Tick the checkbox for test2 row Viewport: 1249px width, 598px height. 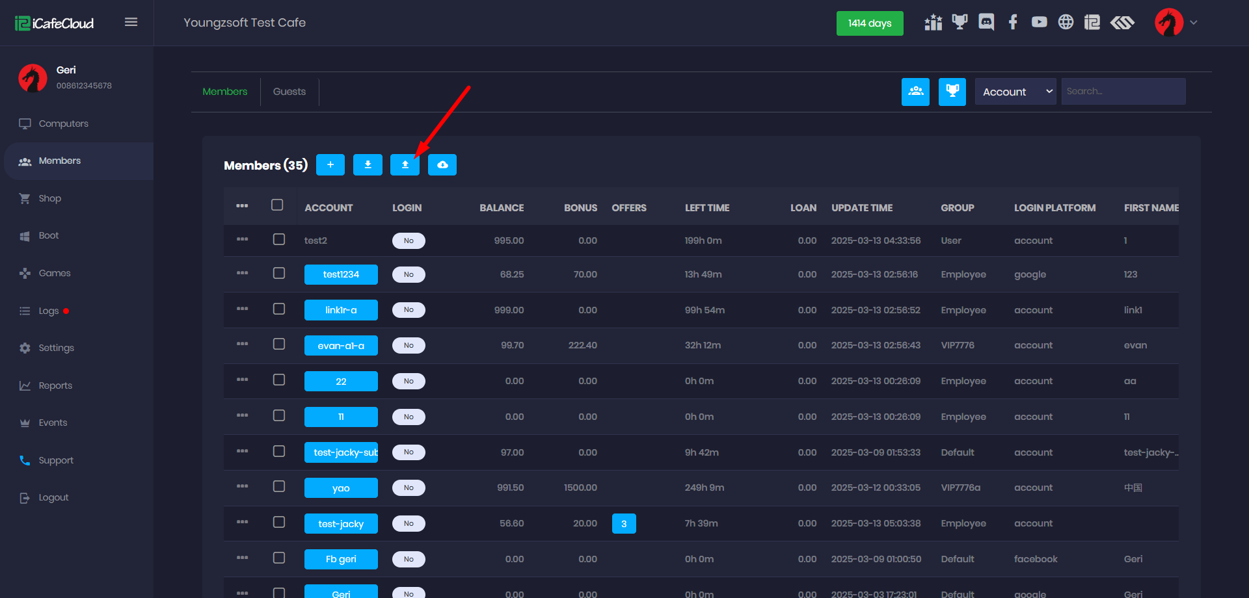[279, 239]
